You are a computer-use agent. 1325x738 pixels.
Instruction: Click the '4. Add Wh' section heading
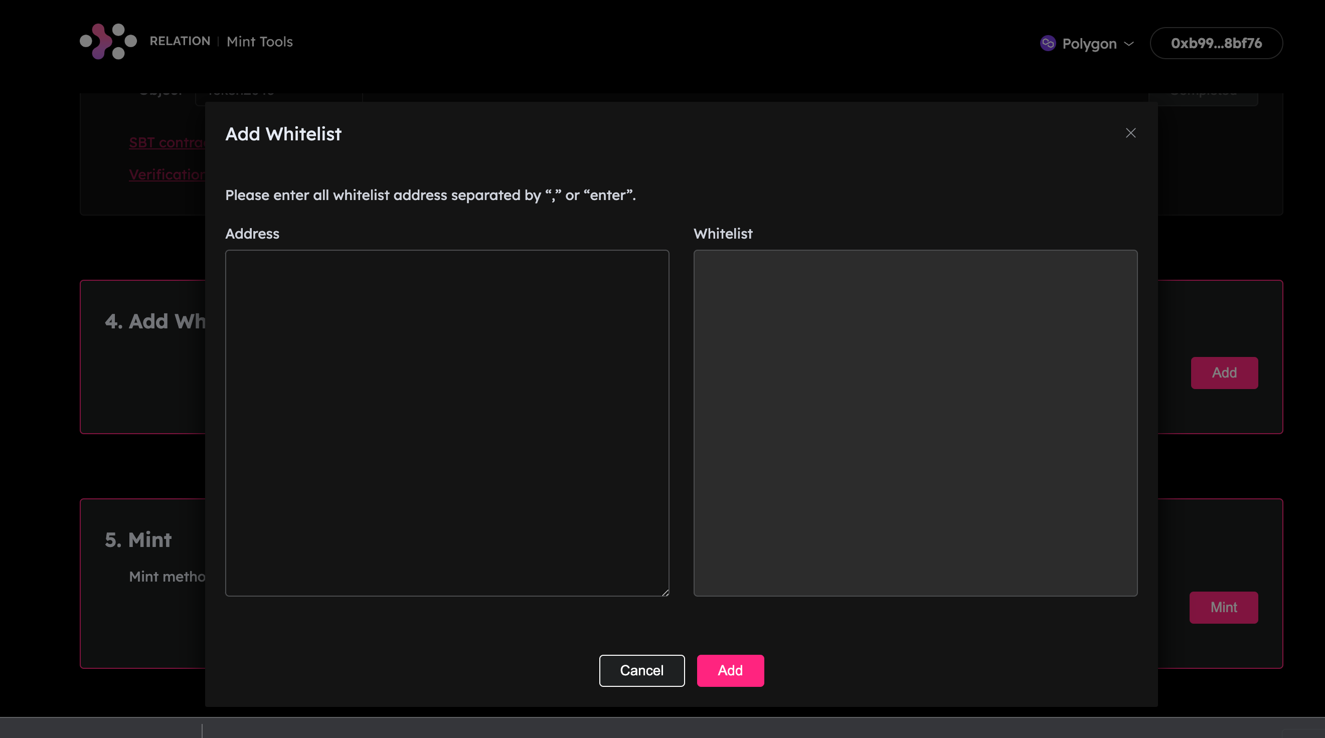[155, 321]
